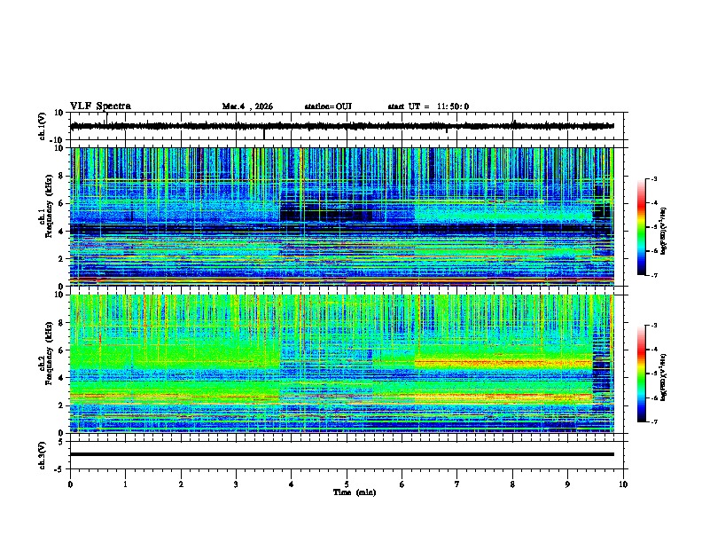Click the time axis tick label "2"
The height and width of the screenshot is (543, 702).
pos(181,484)
